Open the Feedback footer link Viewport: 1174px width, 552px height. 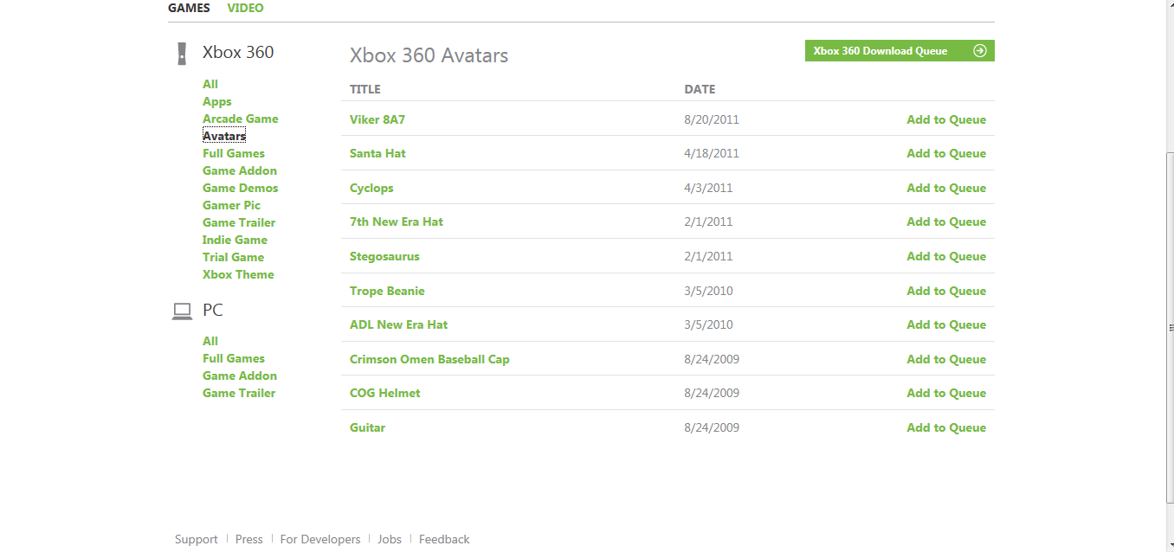click(444, 539)
